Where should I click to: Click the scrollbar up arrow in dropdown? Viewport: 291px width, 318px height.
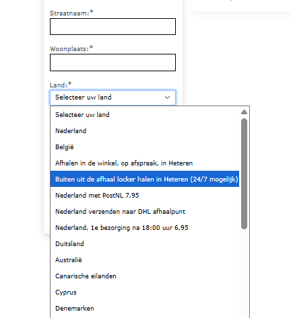(x=244, y=112)
